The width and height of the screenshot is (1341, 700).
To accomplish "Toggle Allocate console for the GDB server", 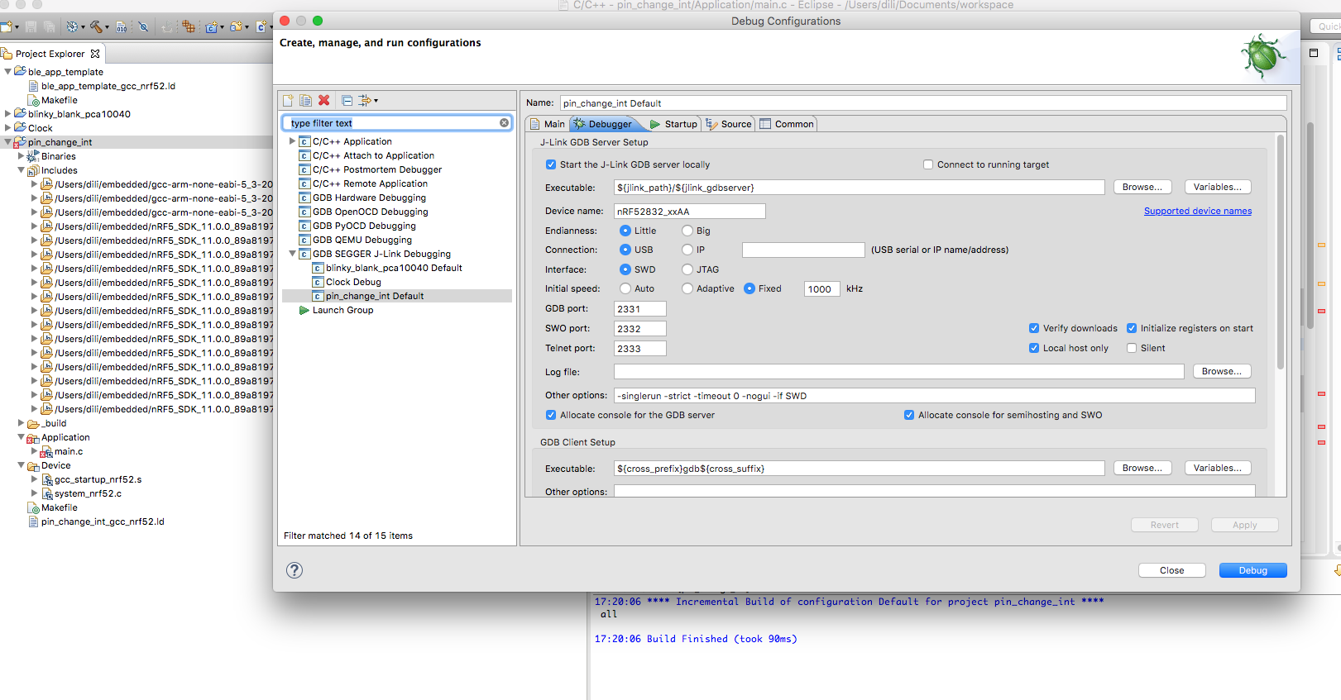I will (551, 415).
